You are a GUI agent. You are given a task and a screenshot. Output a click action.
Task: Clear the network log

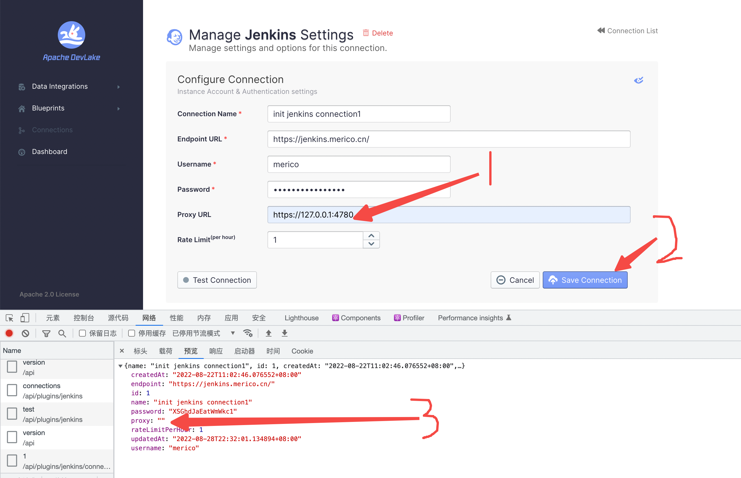tap(25, 333)
